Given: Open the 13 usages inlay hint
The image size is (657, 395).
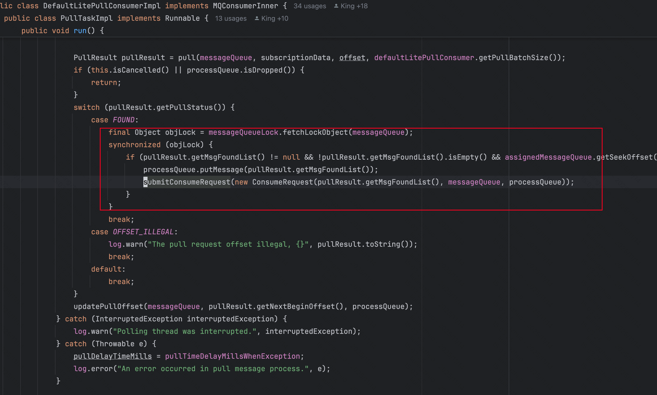Looking at the screenshot, I should pyautogui.click(x=230, y=18).
